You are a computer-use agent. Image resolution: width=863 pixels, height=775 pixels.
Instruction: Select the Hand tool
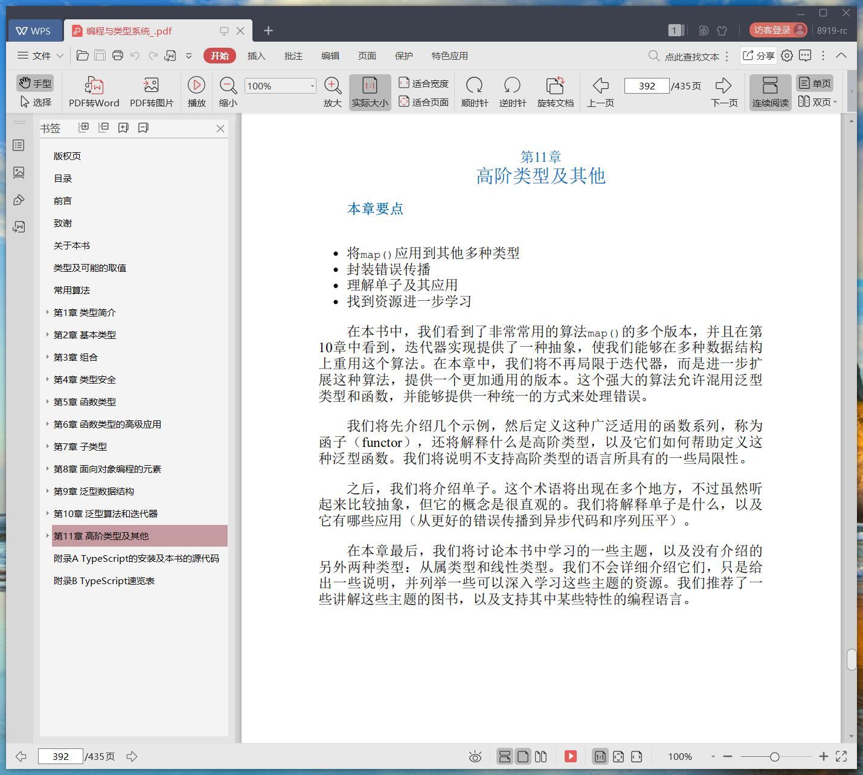coord(35,83)
